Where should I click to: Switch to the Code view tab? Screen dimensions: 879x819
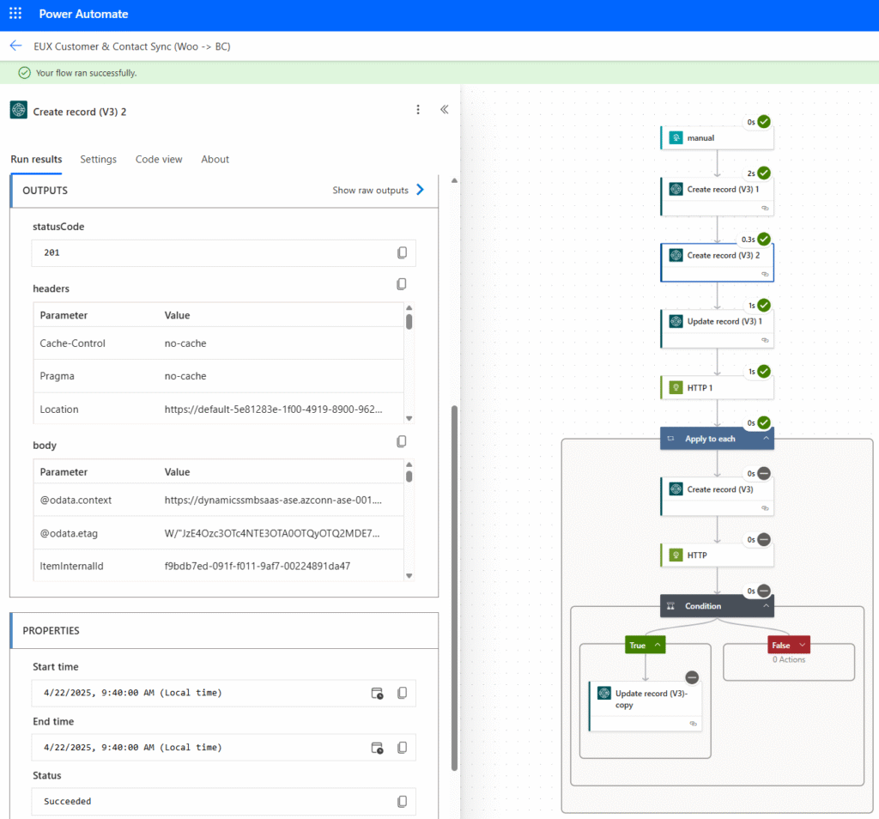[159, 159]
